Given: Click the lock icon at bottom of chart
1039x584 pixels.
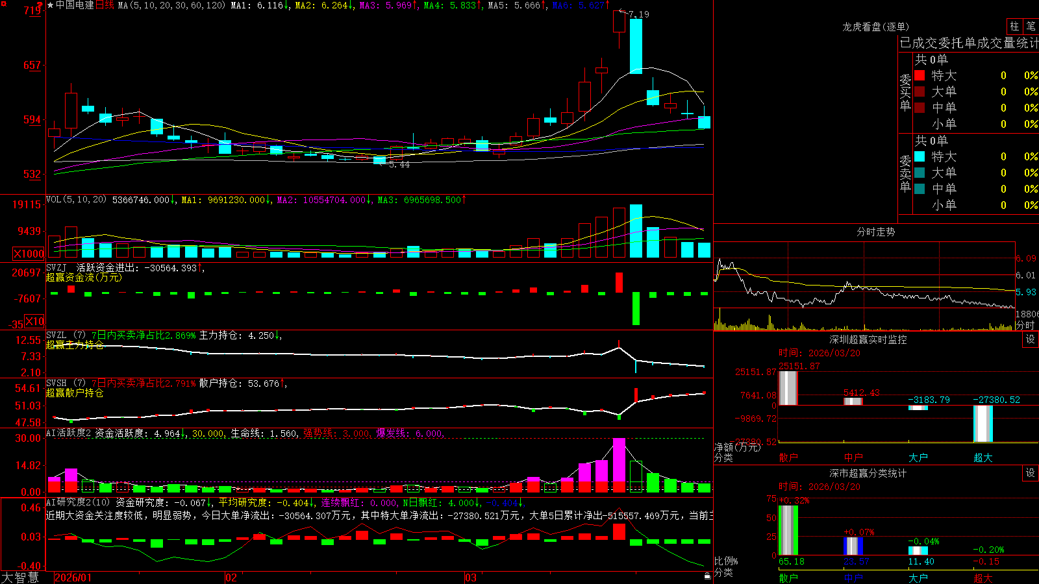Looking at the screenshot, I should coord(707,576).
